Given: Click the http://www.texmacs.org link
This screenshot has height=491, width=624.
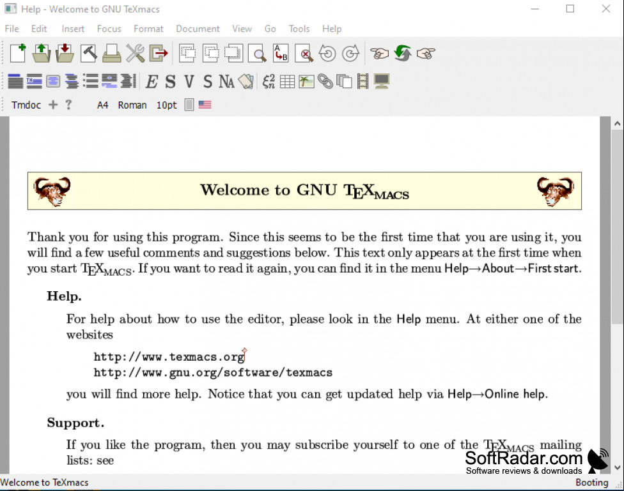Looking at the screenshot, I should (x=169, y=357).
